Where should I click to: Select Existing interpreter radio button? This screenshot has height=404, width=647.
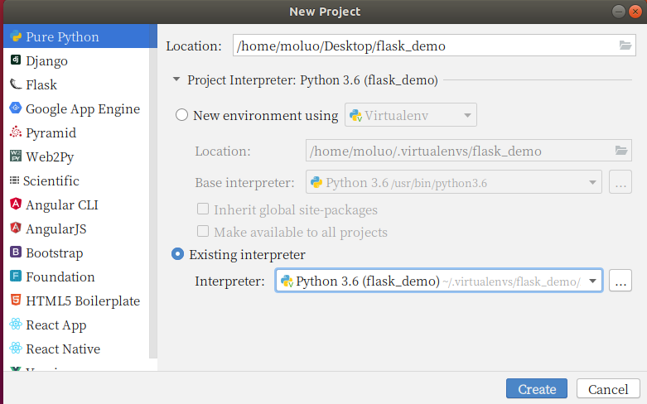click(x=178, y=254)
